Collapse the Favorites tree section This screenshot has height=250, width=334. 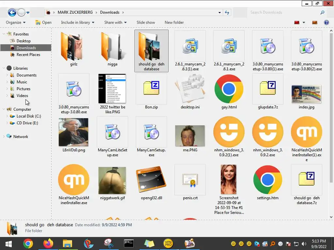[4, 34]
